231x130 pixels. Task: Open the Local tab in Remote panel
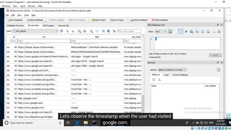[x=166, y=75]
